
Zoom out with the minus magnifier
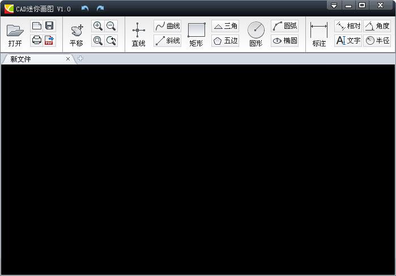(x=111, y=26)
